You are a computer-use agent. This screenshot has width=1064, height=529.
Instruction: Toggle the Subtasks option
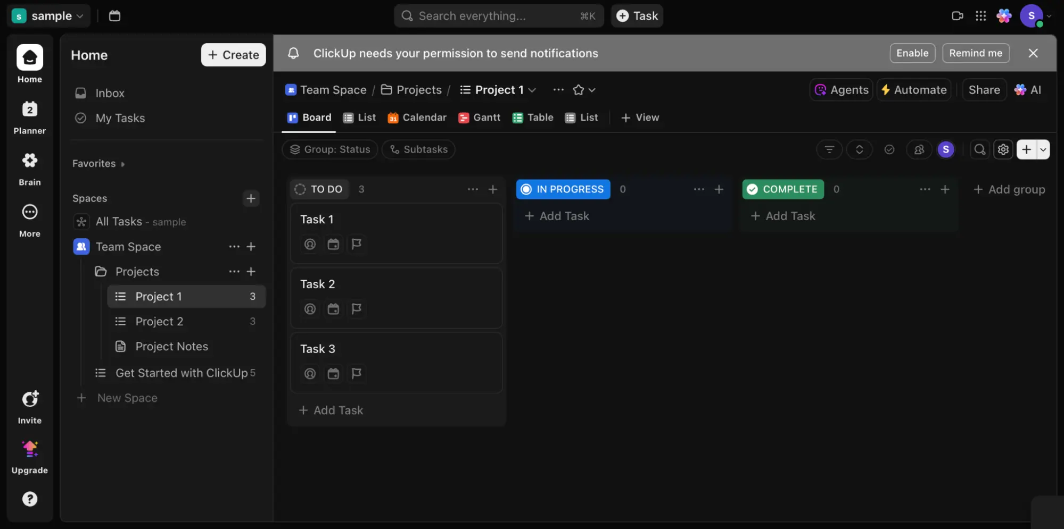418,149
